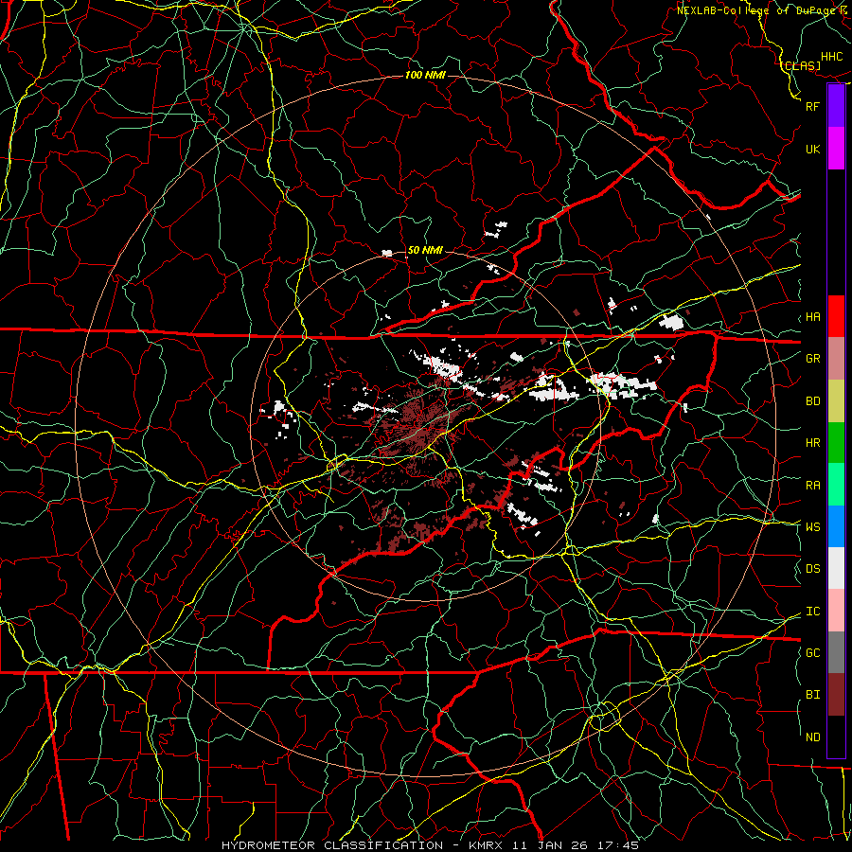The height and width of the screenshot is (852, 852).
Task: Click the DS legend label
Action: [812, 569]
